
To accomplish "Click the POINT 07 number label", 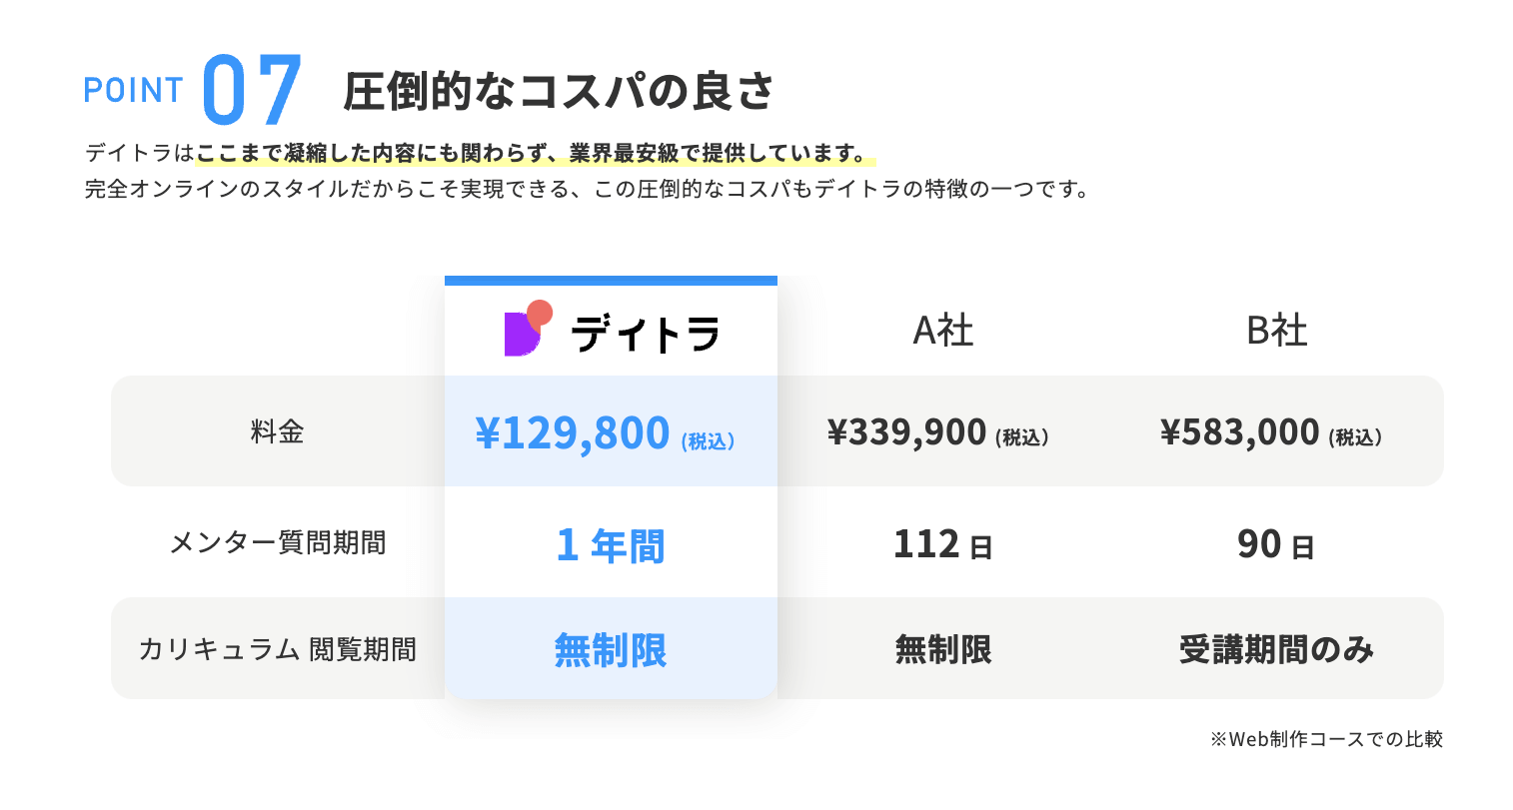I will click(x=252, y=90).
